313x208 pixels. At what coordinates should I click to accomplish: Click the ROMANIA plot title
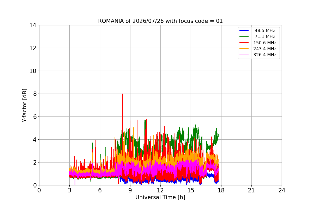pos(160,21)
